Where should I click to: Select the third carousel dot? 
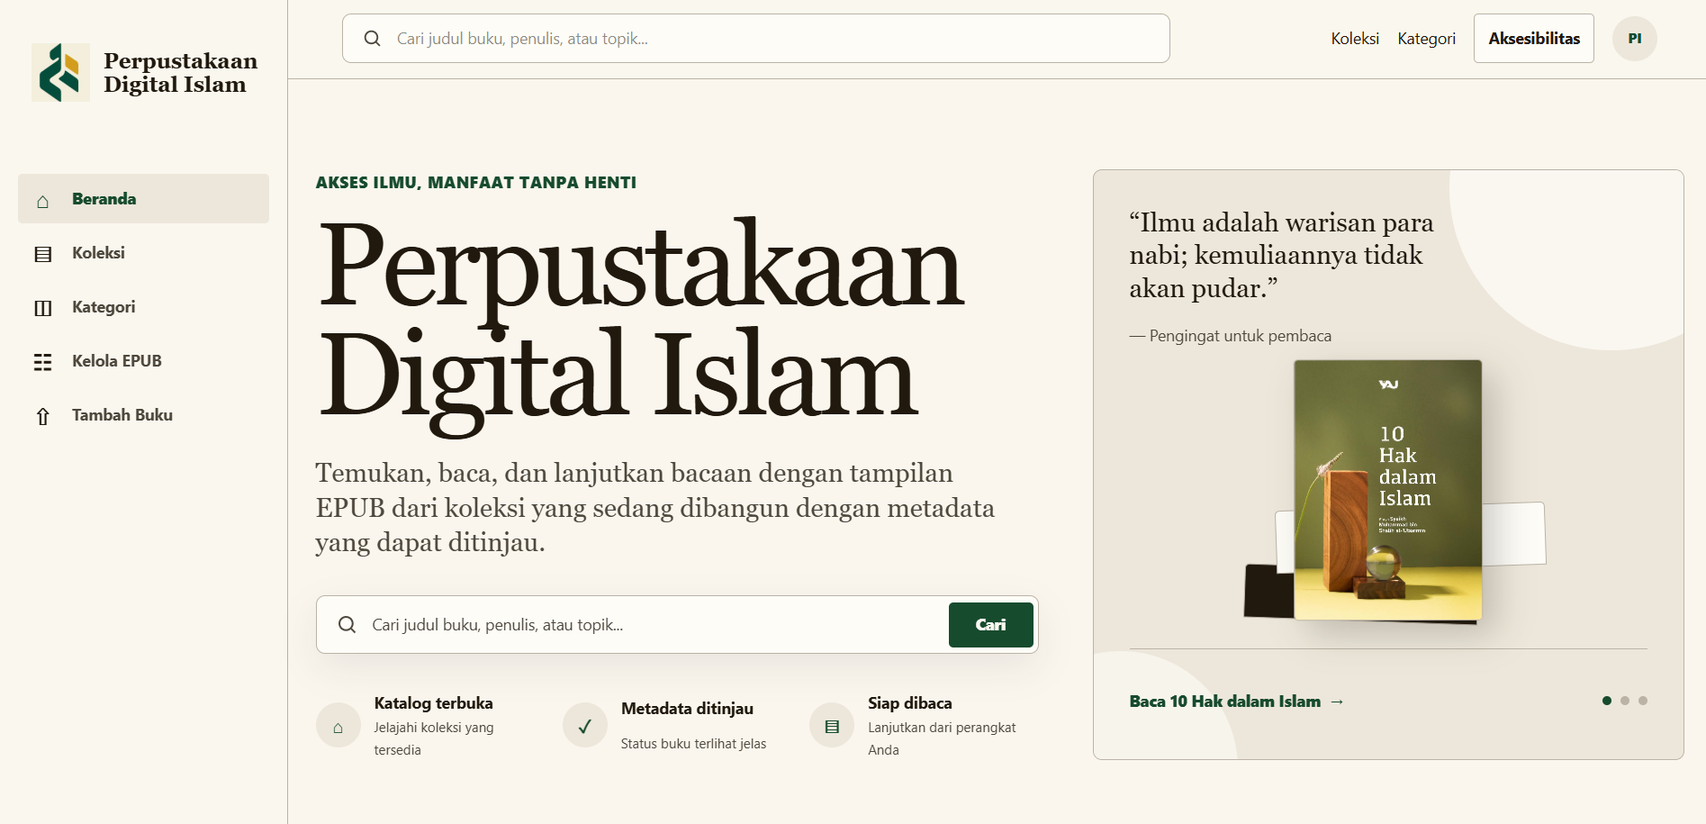(1643, 701)
